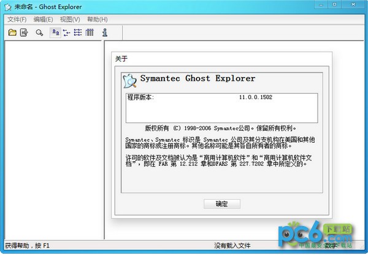The height and width of the screenshot is (256, 368).
Task: Click the 程序版本 label
Action: pos(140,97)
